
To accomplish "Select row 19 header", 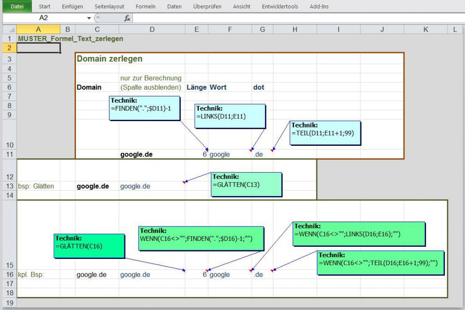I will coord(9,303).
